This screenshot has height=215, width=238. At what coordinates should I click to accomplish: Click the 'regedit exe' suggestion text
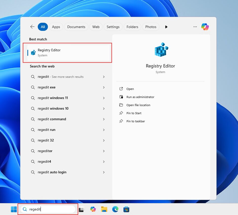point(46,87)
